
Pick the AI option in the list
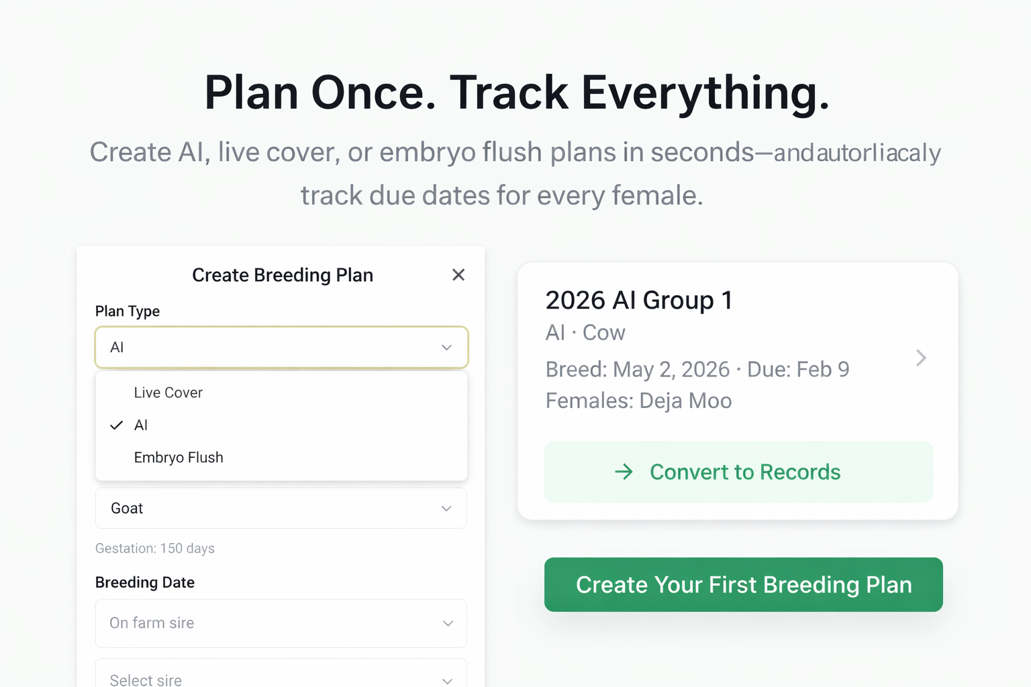pos(141,425)
